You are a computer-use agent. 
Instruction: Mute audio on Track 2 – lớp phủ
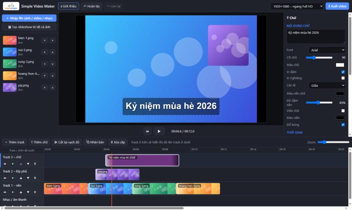(x=13, y=178)
